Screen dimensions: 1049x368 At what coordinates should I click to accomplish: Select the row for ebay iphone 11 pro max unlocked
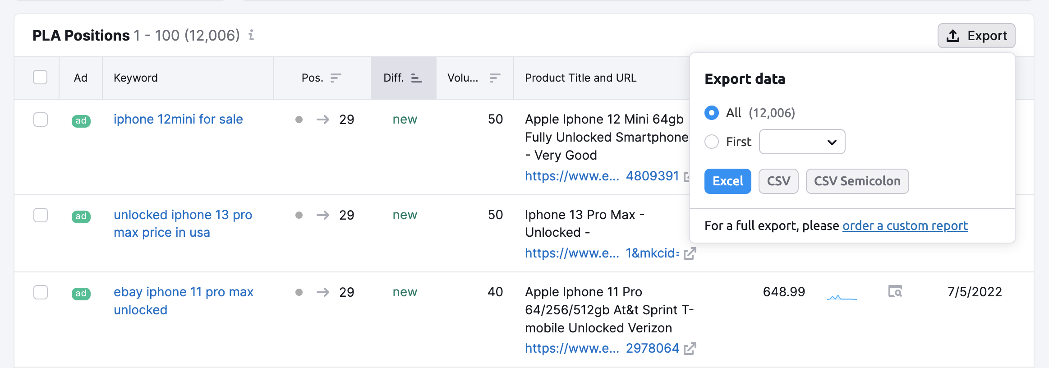(41, 292)
